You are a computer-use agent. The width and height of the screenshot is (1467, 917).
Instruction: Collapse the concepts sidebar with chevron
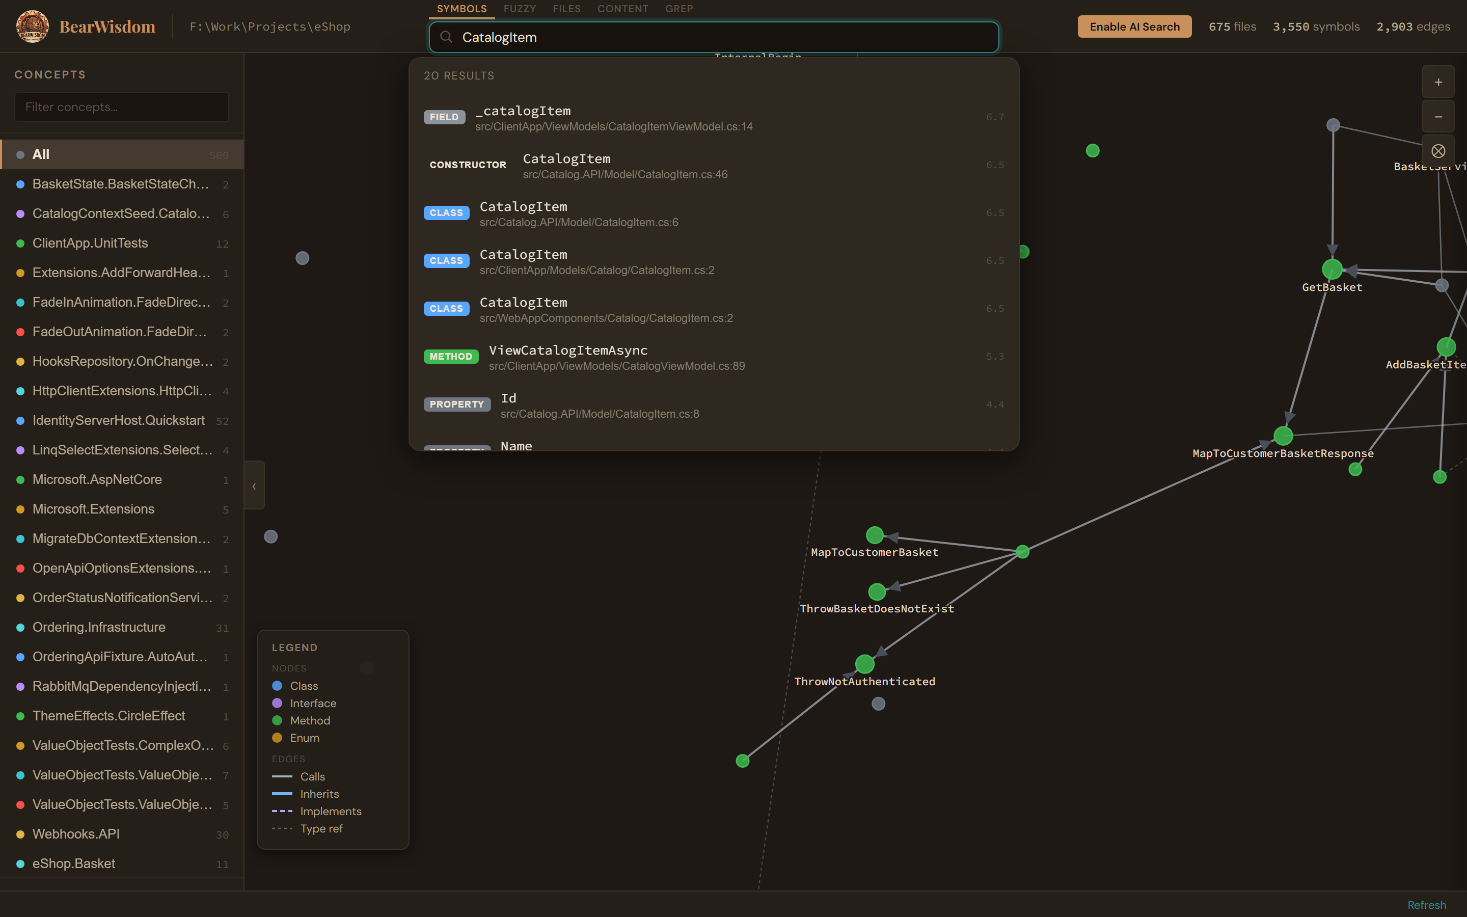pos(254,486)
